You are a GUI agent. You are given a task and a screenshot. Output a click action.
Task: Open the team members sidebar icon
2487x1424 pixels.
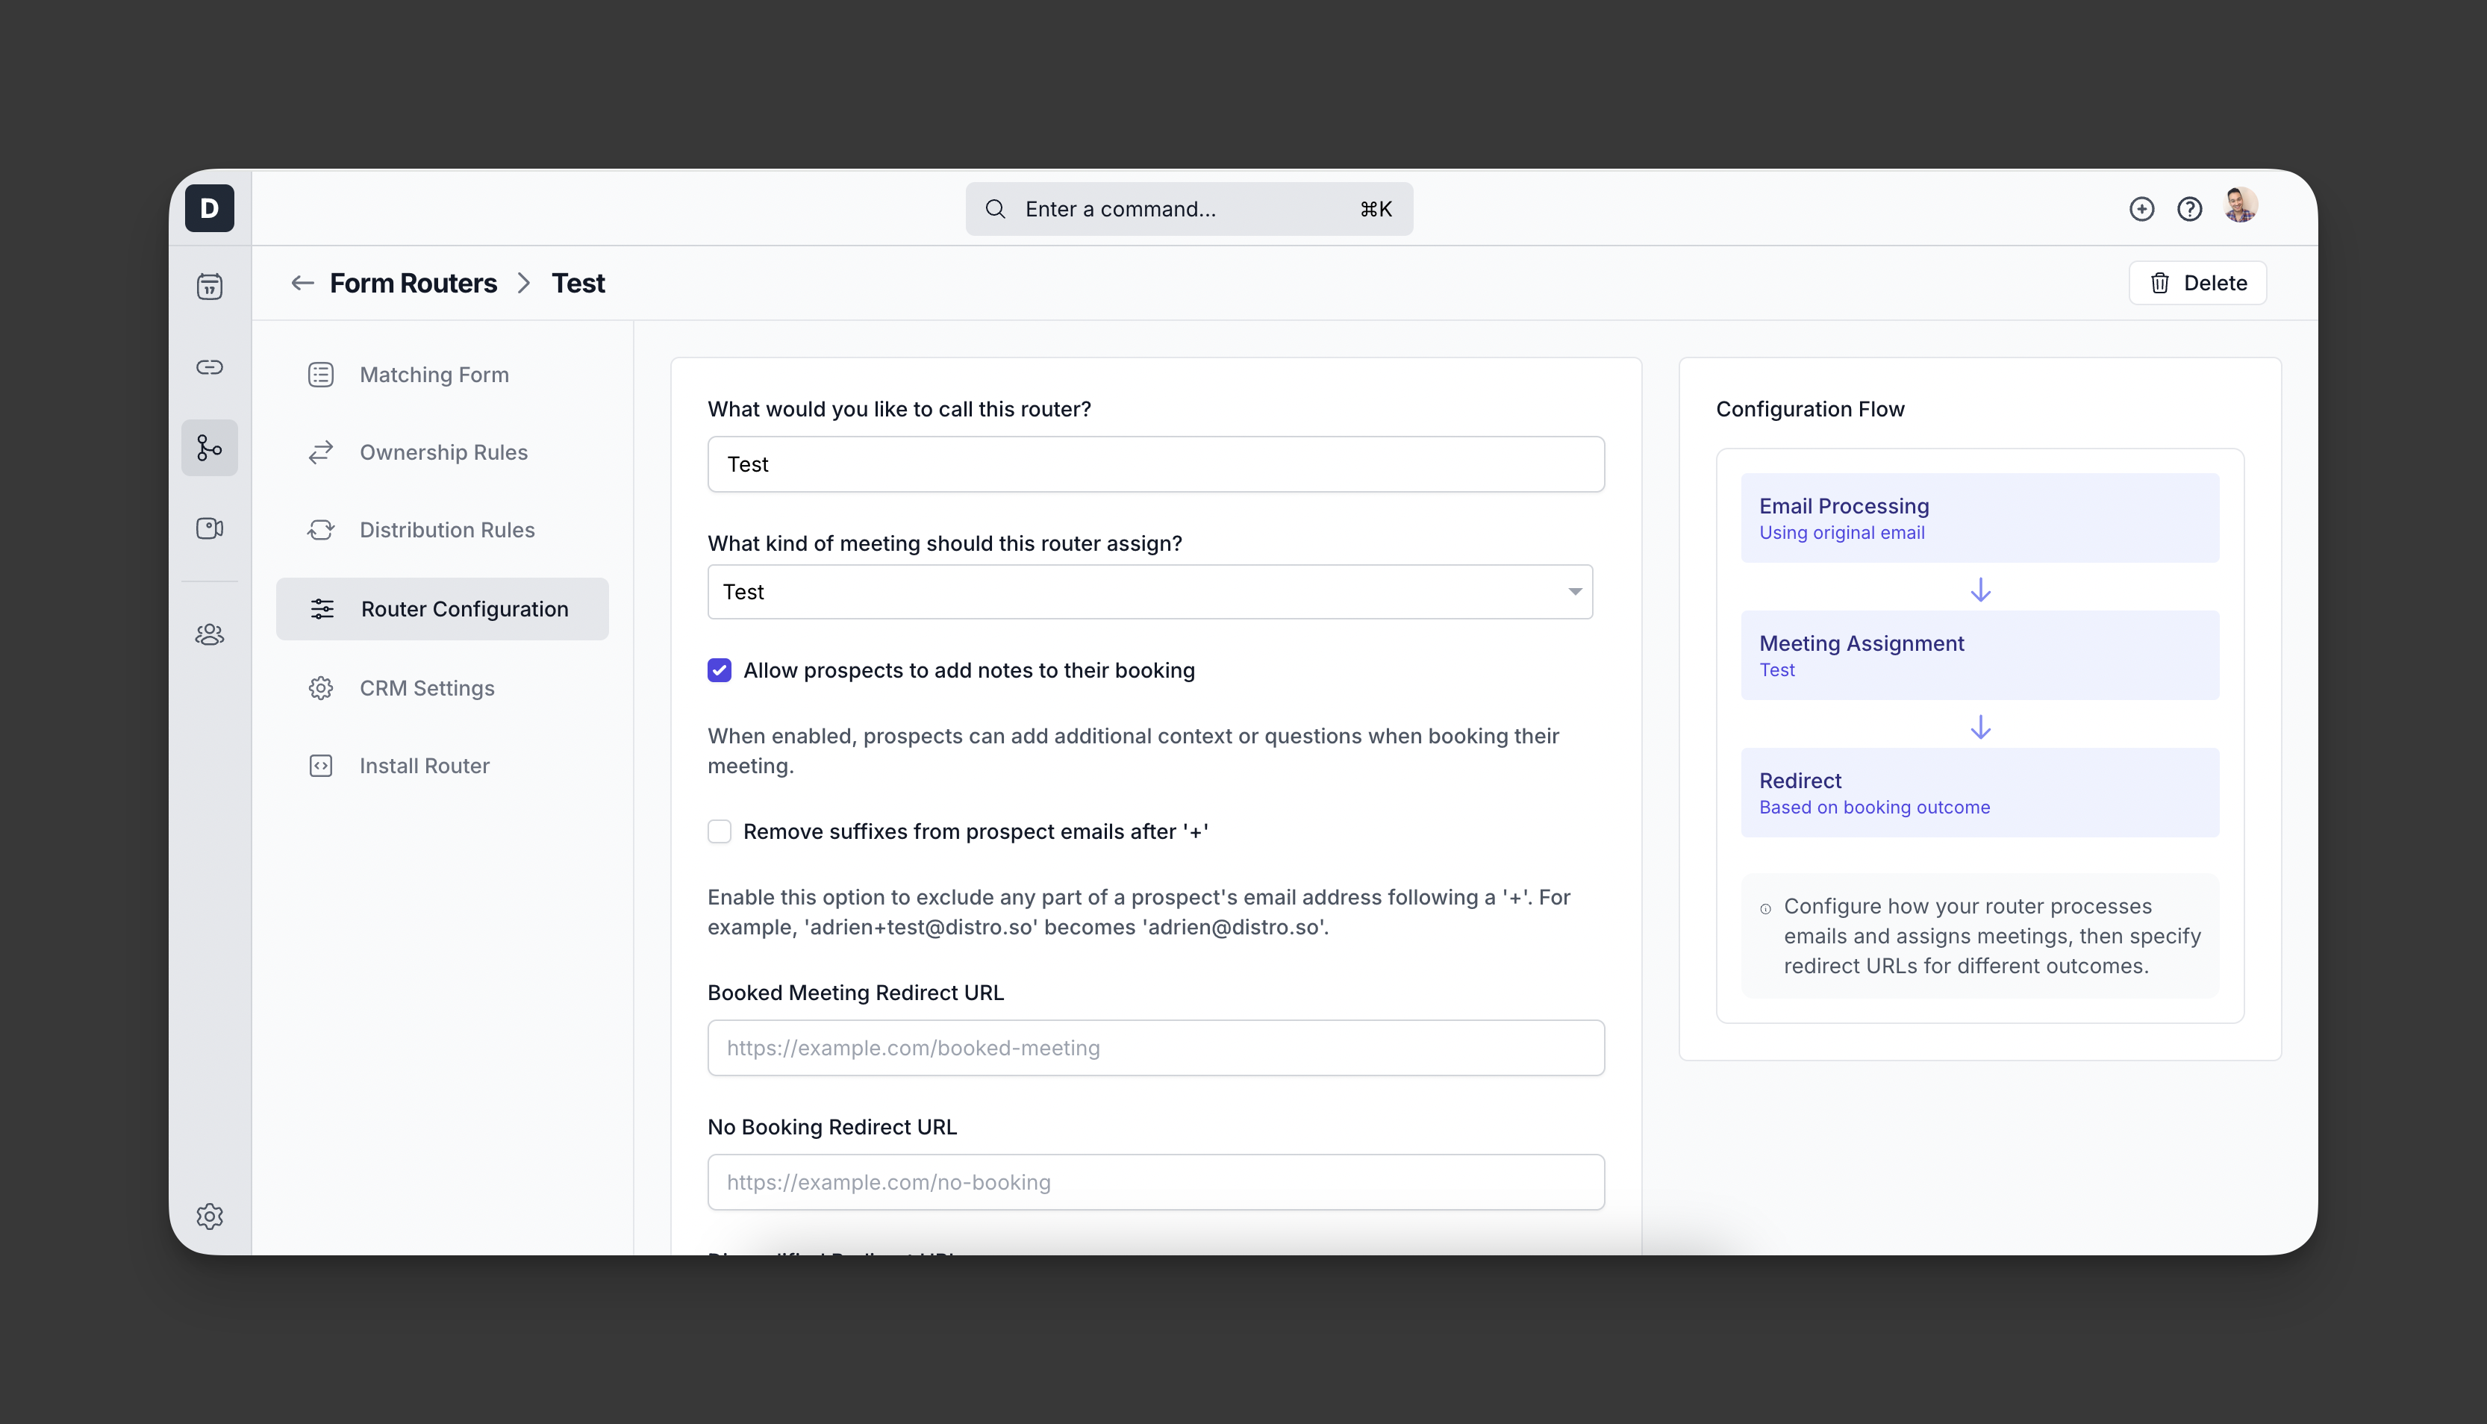coord(209,634)
